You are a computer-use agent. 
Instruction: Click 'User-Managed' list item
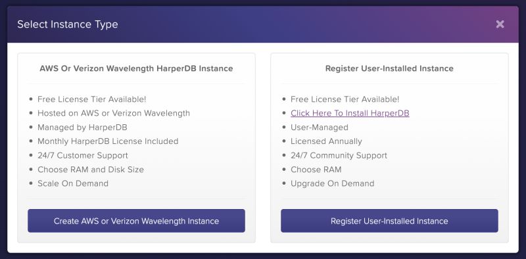tap(320, 128)
